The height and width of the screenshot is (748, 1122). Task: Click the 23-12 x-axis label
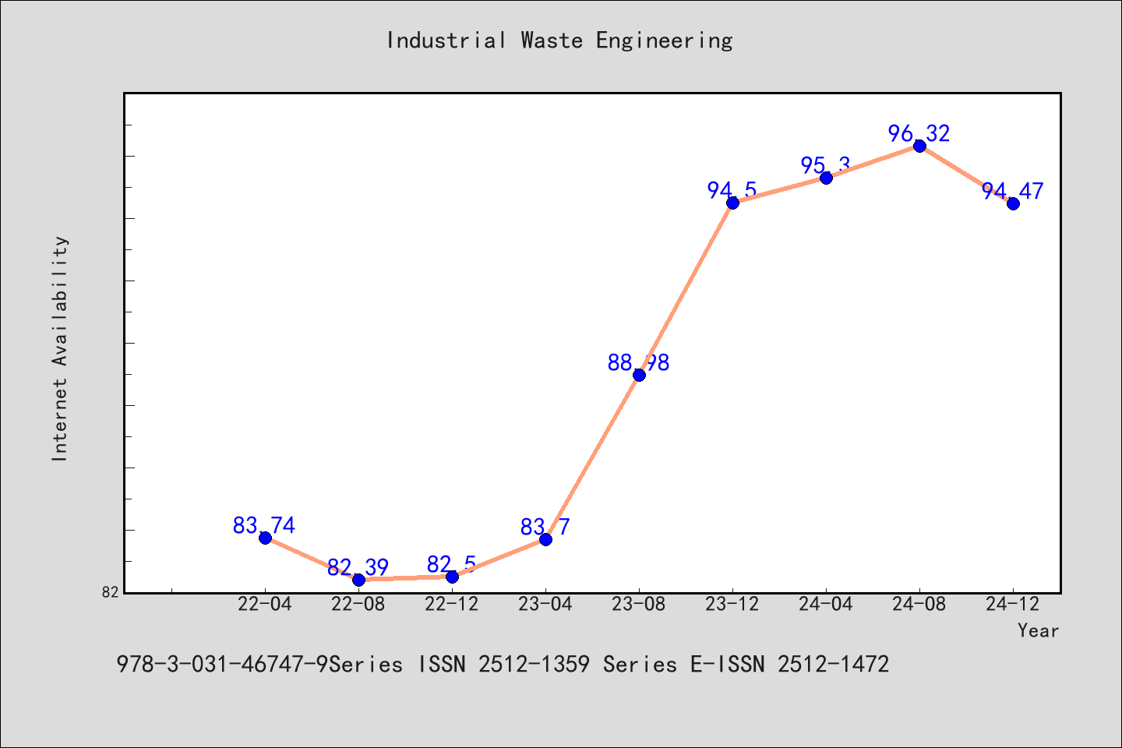point(732,604)
